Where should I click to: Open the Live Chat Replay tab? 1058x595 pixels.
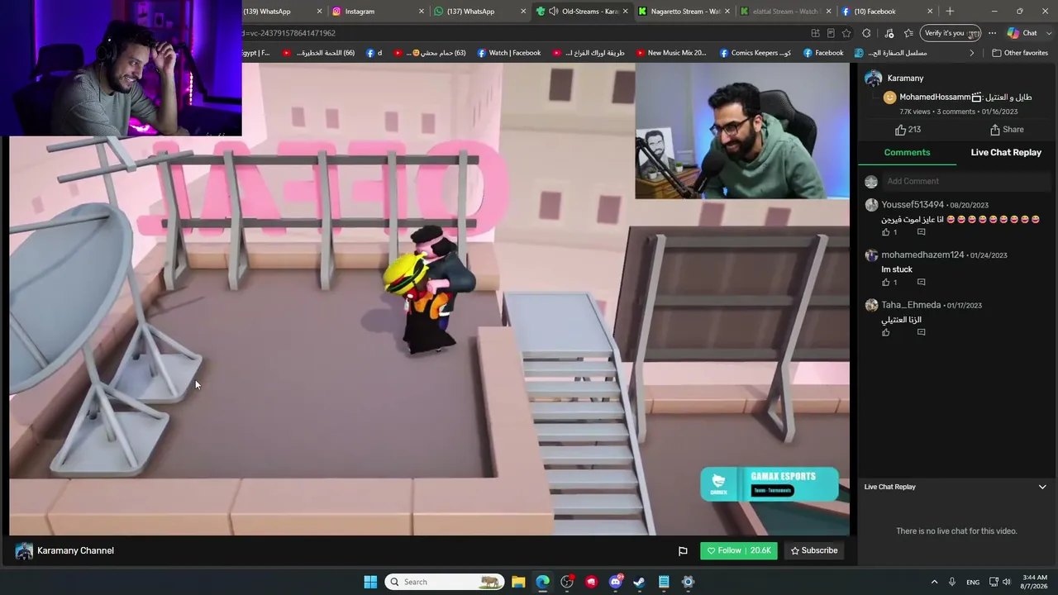coord(1006,153)
